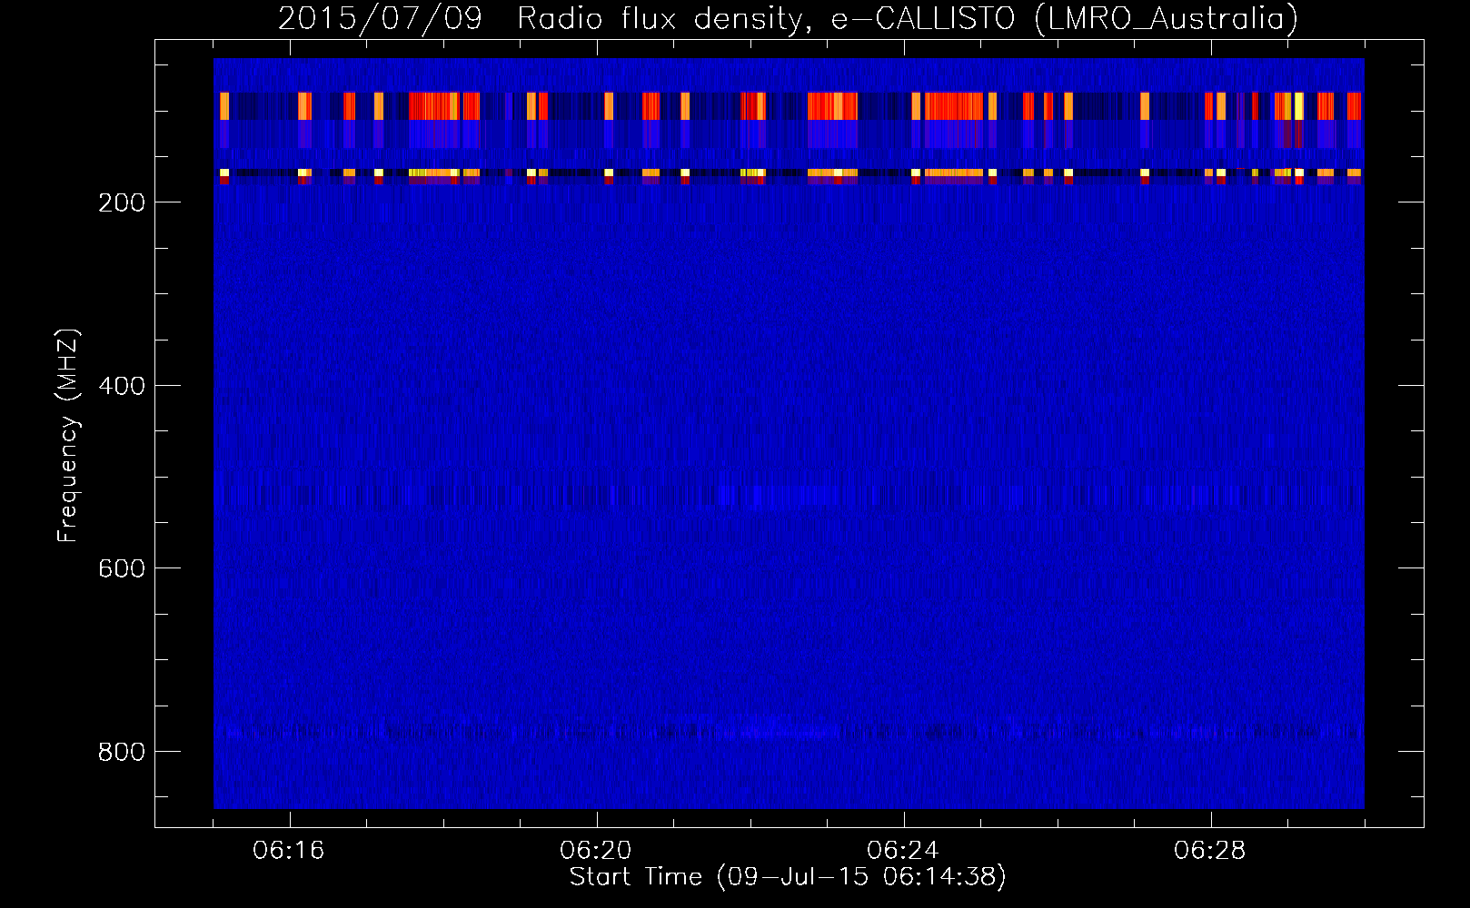
Task: Click the "06:28" time tick label
Action: pyautogui.click(x=1210, y=851)
